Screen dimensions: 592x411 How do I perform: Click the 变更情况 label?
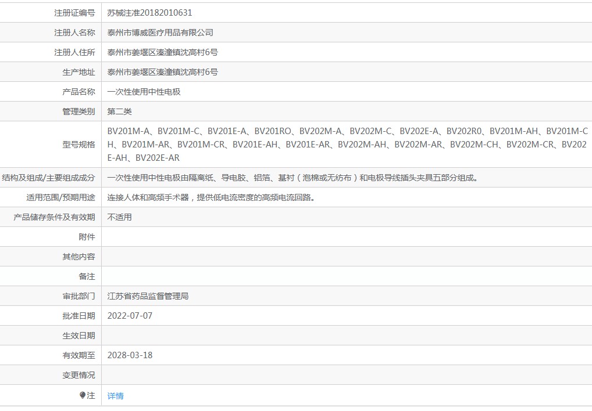tap(79, 375)
